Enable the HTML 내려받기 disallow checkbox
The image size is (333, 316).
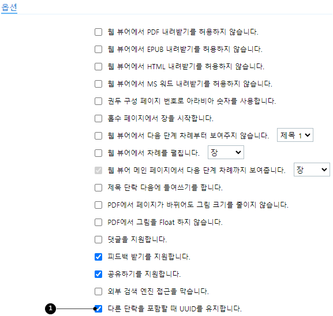pyautogui.click(x=98, y=67)
